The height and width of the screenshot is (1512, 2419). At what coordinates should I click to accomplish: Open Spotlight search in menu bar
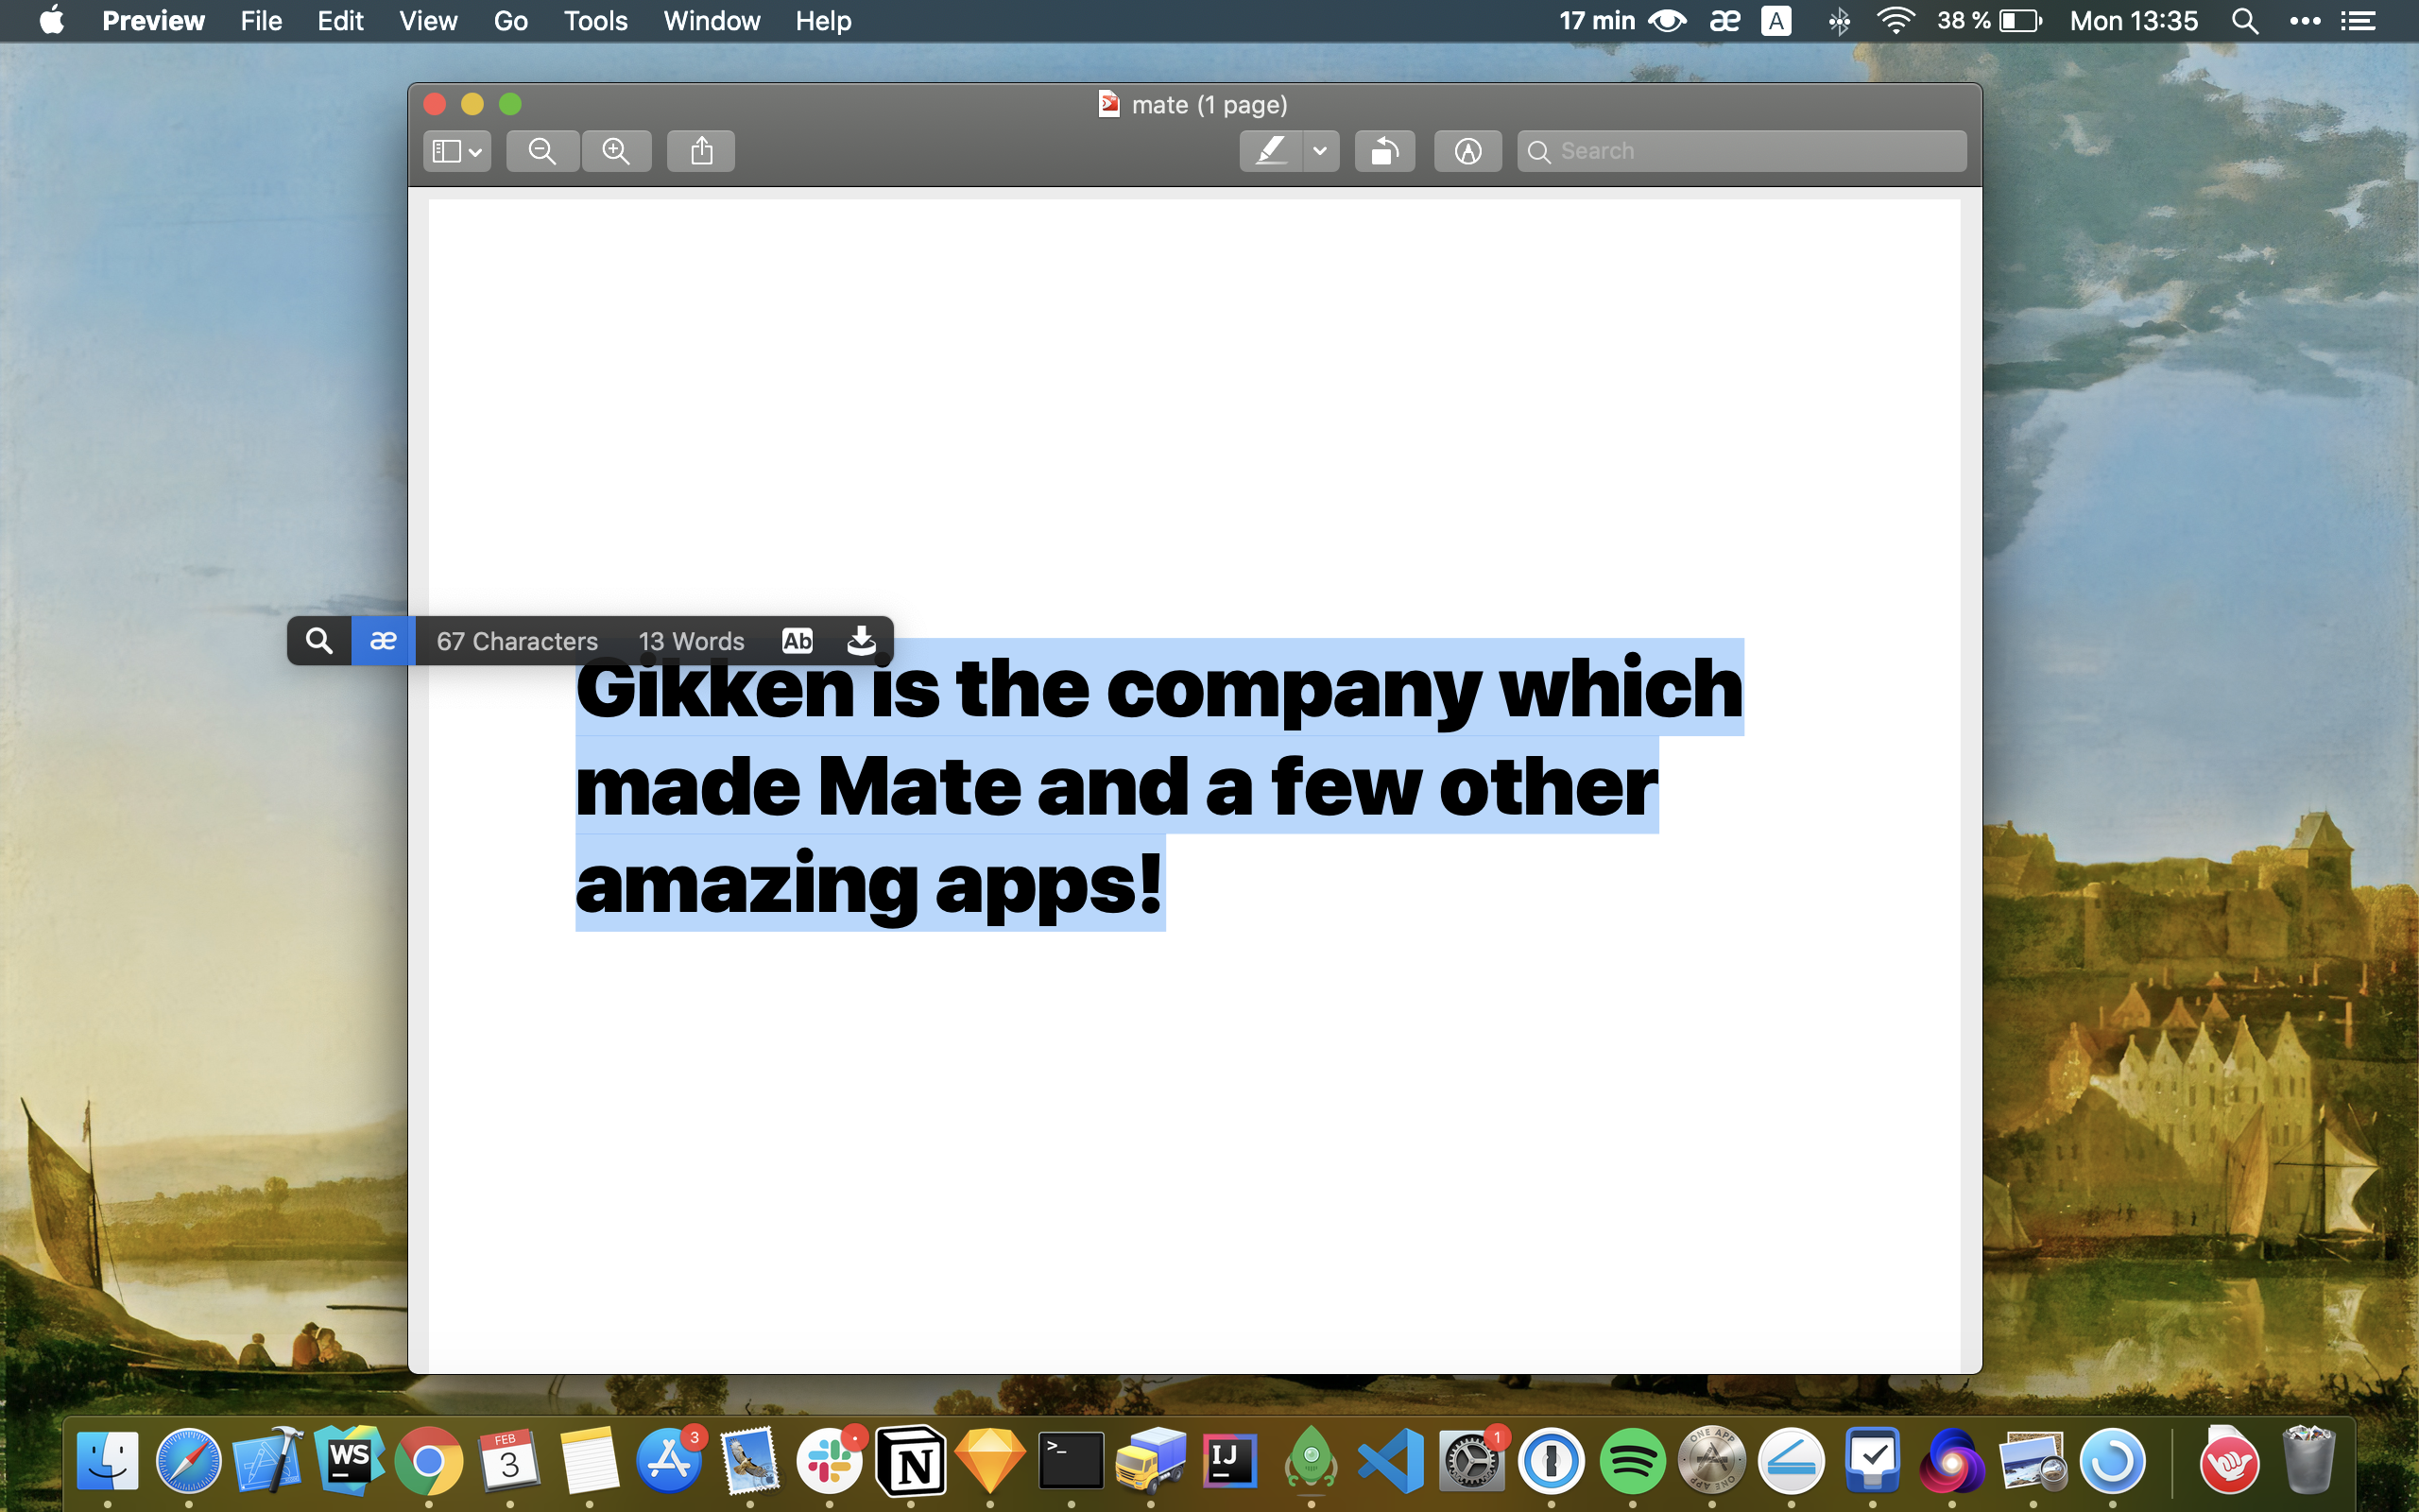click(x=2245, y=20)
